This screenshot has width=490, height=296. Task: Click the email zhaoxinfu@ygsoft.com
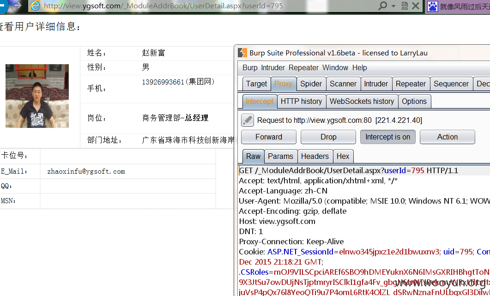[x=86, y=171]
